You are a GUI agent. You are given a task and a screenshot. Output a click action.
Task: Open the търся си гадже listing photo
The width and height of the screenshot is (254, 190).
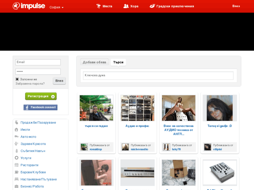(96, 108)
